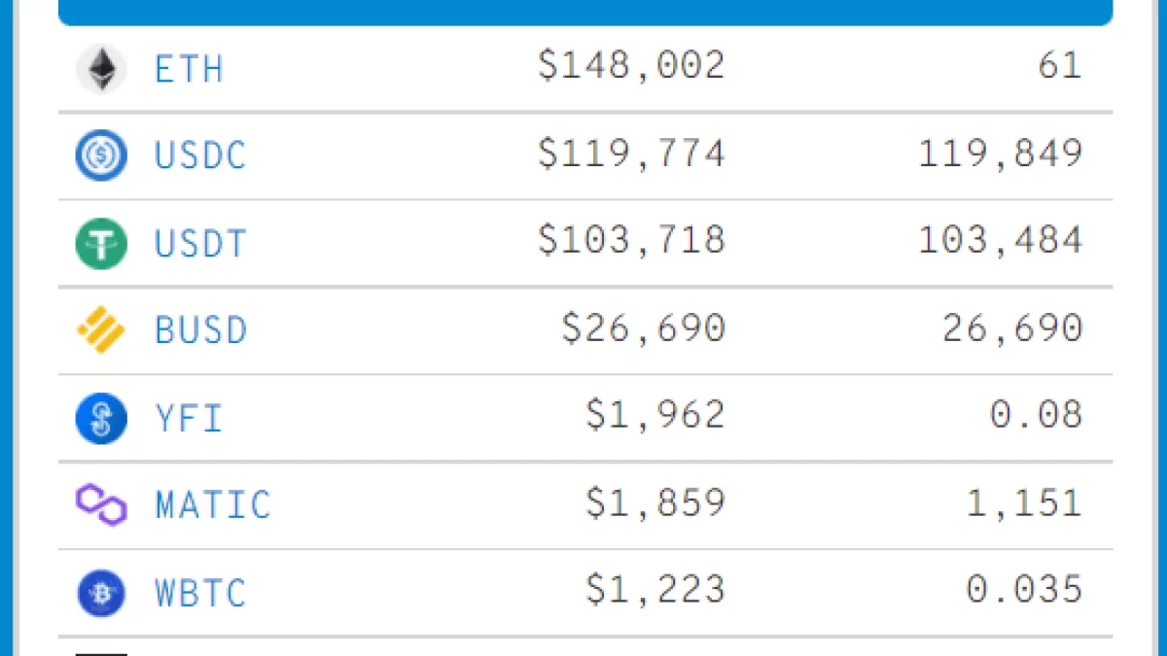Open the BUSD token link
Viewport: 1167px width, 656px height.
coord(201,330)
